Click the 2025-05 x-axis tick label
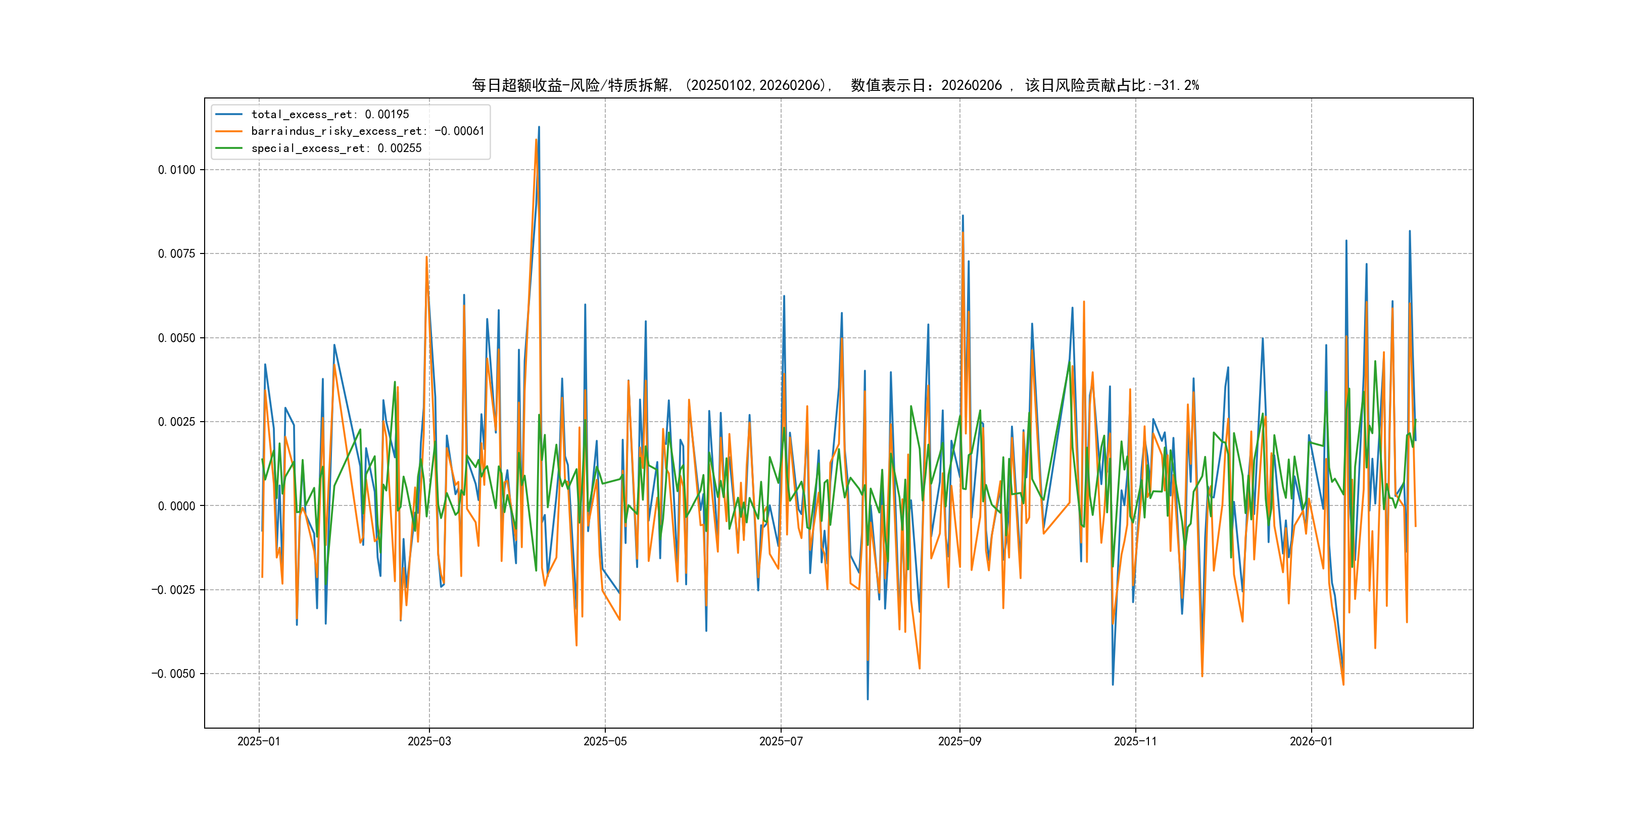The height and width of the screenshot is (818, 1637). [605, 741]
